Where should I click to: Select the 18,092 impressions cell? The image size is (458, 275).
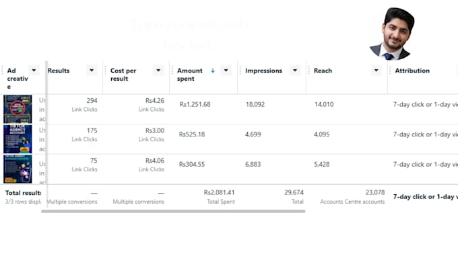click(255, 104)
